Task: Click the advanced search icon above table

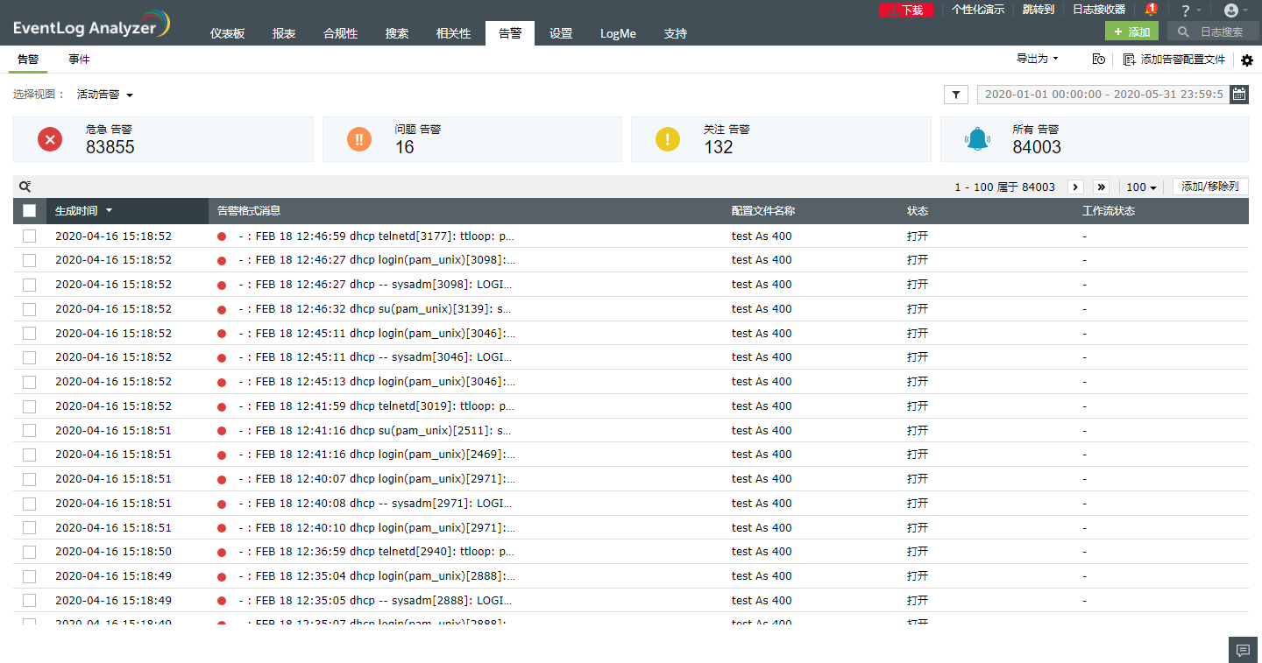Action: [x=25, y=187]
